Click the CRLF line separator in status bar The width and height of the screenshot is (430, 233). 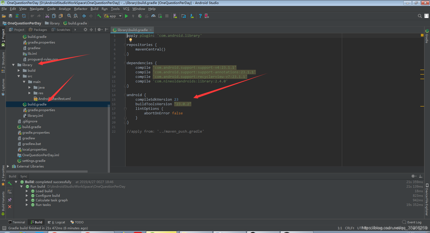coord(350,228)
